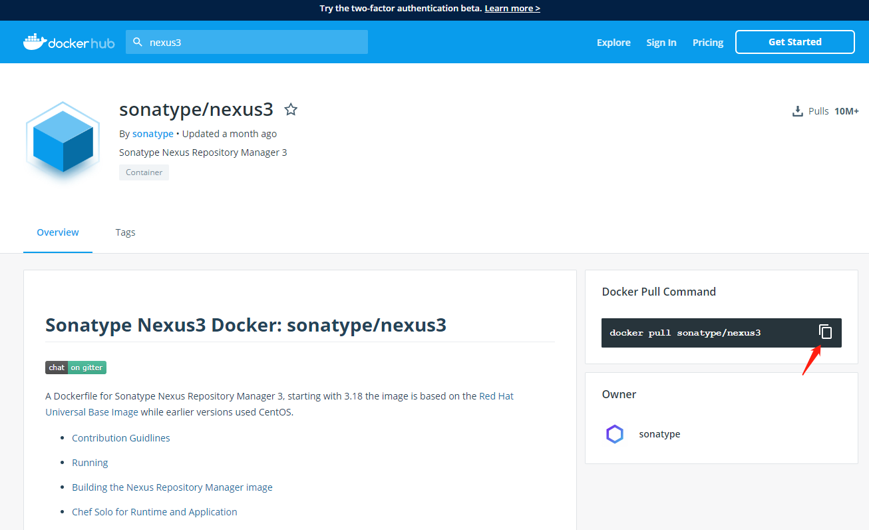869x530 pixels.
Task: Switch to the Tags tab
Action: 125,232
